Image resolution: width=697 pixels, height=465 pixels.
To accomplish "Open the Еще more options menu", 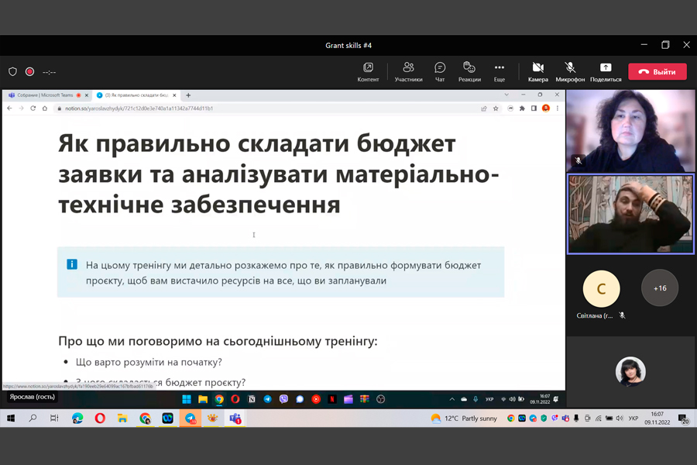I will pyautogui.click(x=500, y=72).
